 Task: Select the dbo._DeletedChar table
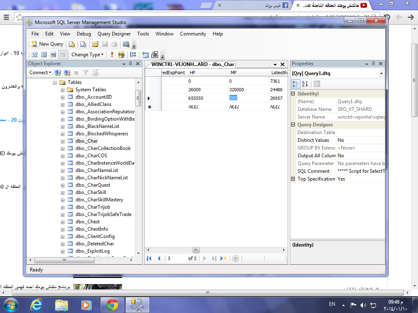click(x=95, y=244)
